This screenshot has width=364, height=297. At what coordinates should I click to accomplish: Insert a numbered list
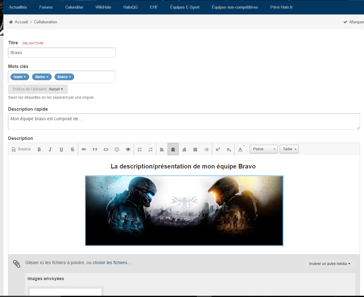tap(151, 149)
